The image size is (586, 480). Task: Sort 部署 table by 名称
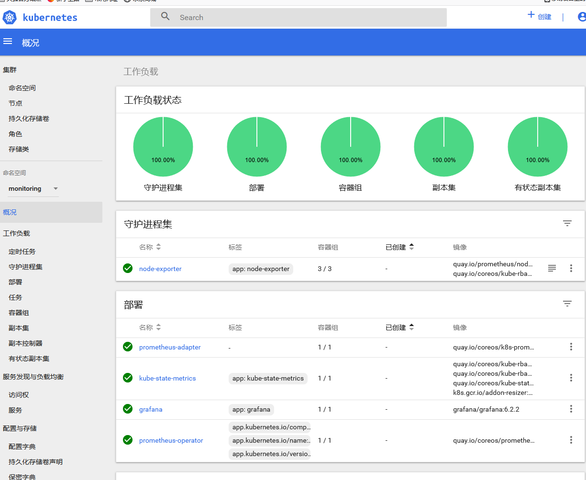(x=150, y=327)
